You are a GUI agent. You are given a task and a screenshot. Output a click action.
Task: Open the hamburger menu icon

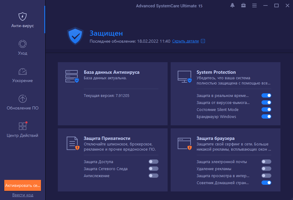coord(254,5)
